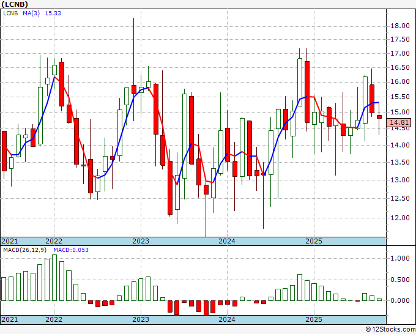Open the 12Stocks.com copyright link
Screen dimensions: 416x334
(390, 330)
